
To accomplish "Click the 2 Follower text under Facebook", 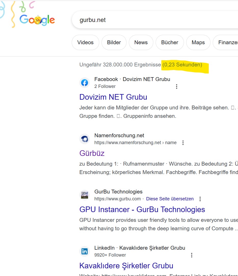I will point(105,86).
